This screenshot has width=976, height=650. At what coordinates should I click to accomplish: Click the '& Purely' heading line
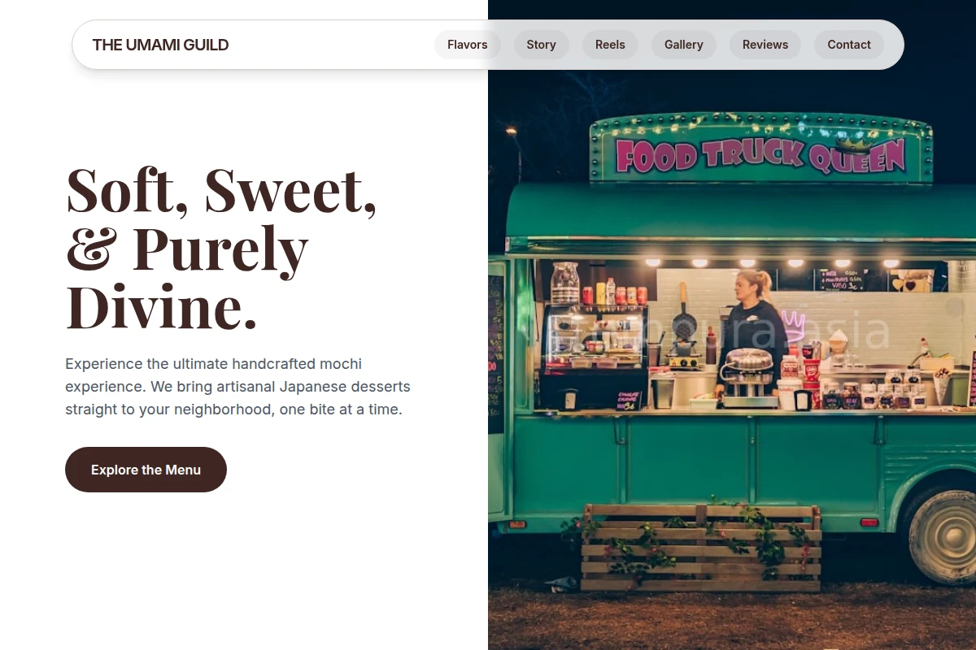coord(187,249)
